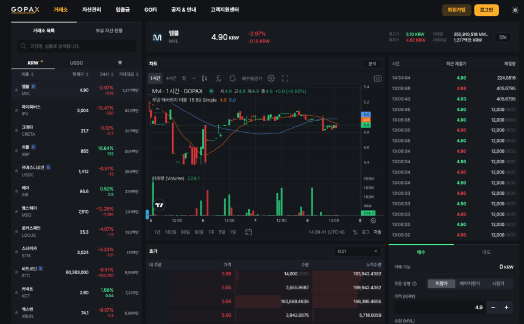This screenshot has width=524, height=324.
Task: Select the 시장가 market order type
Action: pyautogui.click(x=498, y=284)
